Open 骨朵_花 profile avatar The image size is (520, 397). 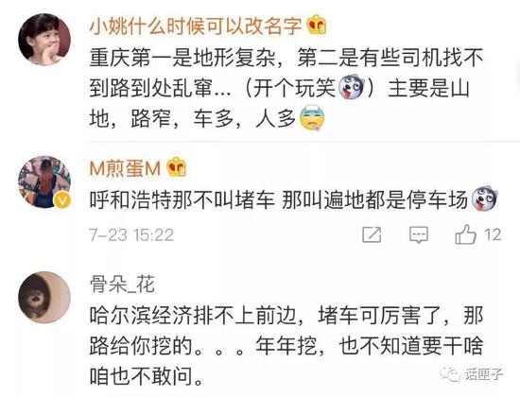pyautogui.click(x=44, y=297)
